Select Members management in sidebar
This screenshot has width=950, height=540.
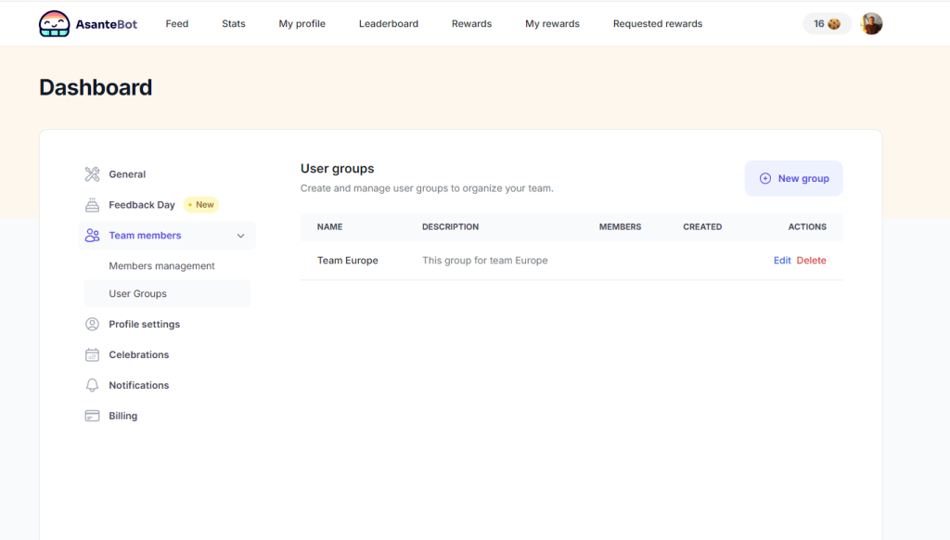[x=161, y=266]
